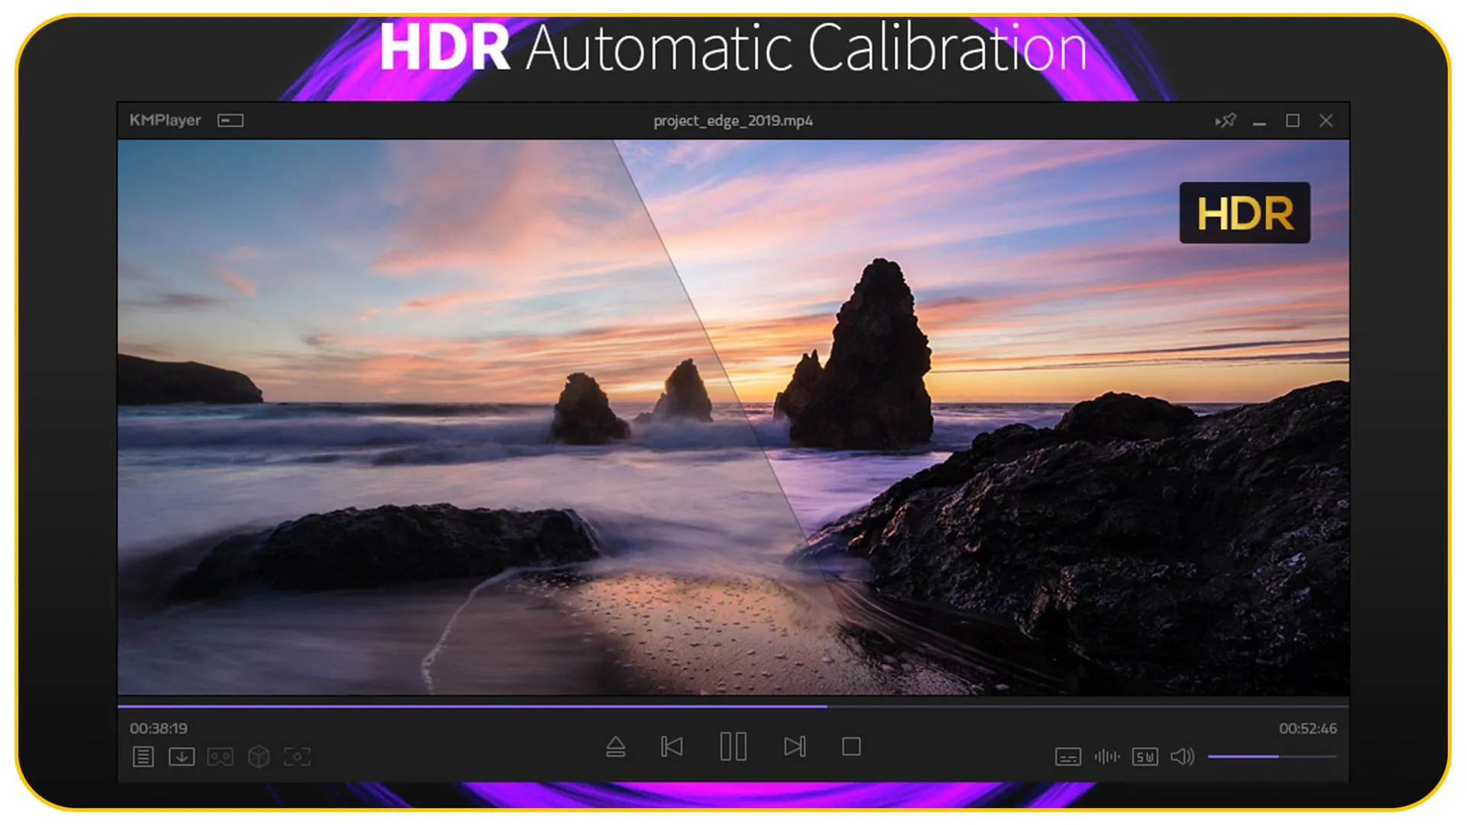
Task: Open the video download icon
Action: [x=182, y=757]
